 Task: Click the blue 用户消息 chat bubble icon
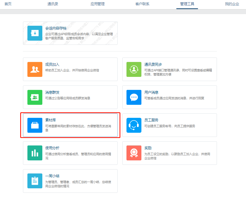click(x=134, y=97)
